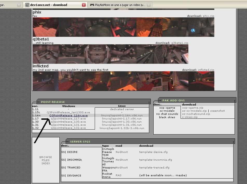Open the Browse Files Index link
247x184 pixels.
click(x=46, y=160)
